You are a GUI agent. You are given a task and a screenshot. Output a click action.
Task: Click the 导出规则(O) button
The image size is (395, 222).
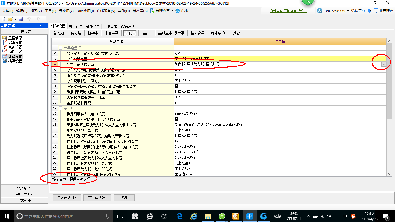(x=97, y=198)
